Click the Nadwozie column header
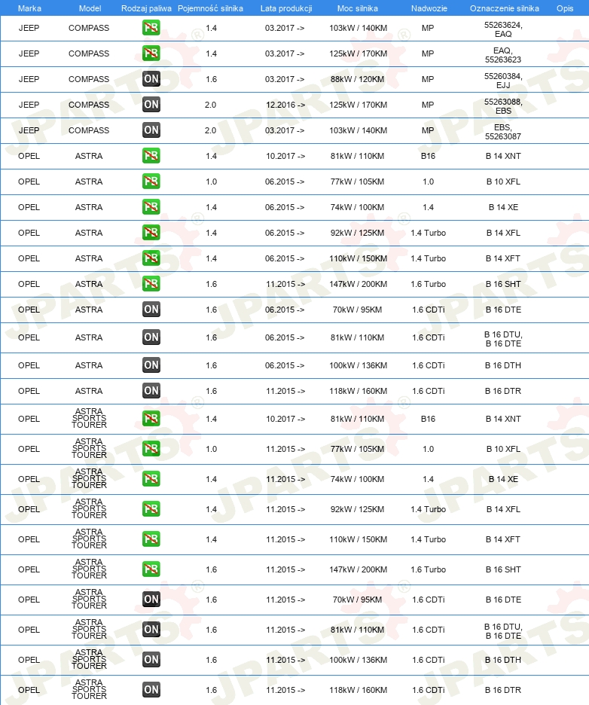Viewport: 589px width, 705px height. point(429,8)
